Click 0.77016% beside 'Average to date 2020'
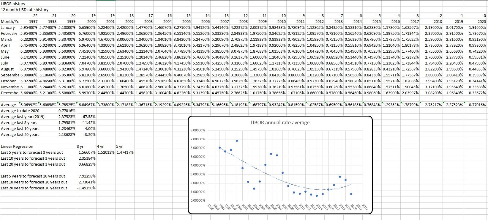 (x=67, y=111)
